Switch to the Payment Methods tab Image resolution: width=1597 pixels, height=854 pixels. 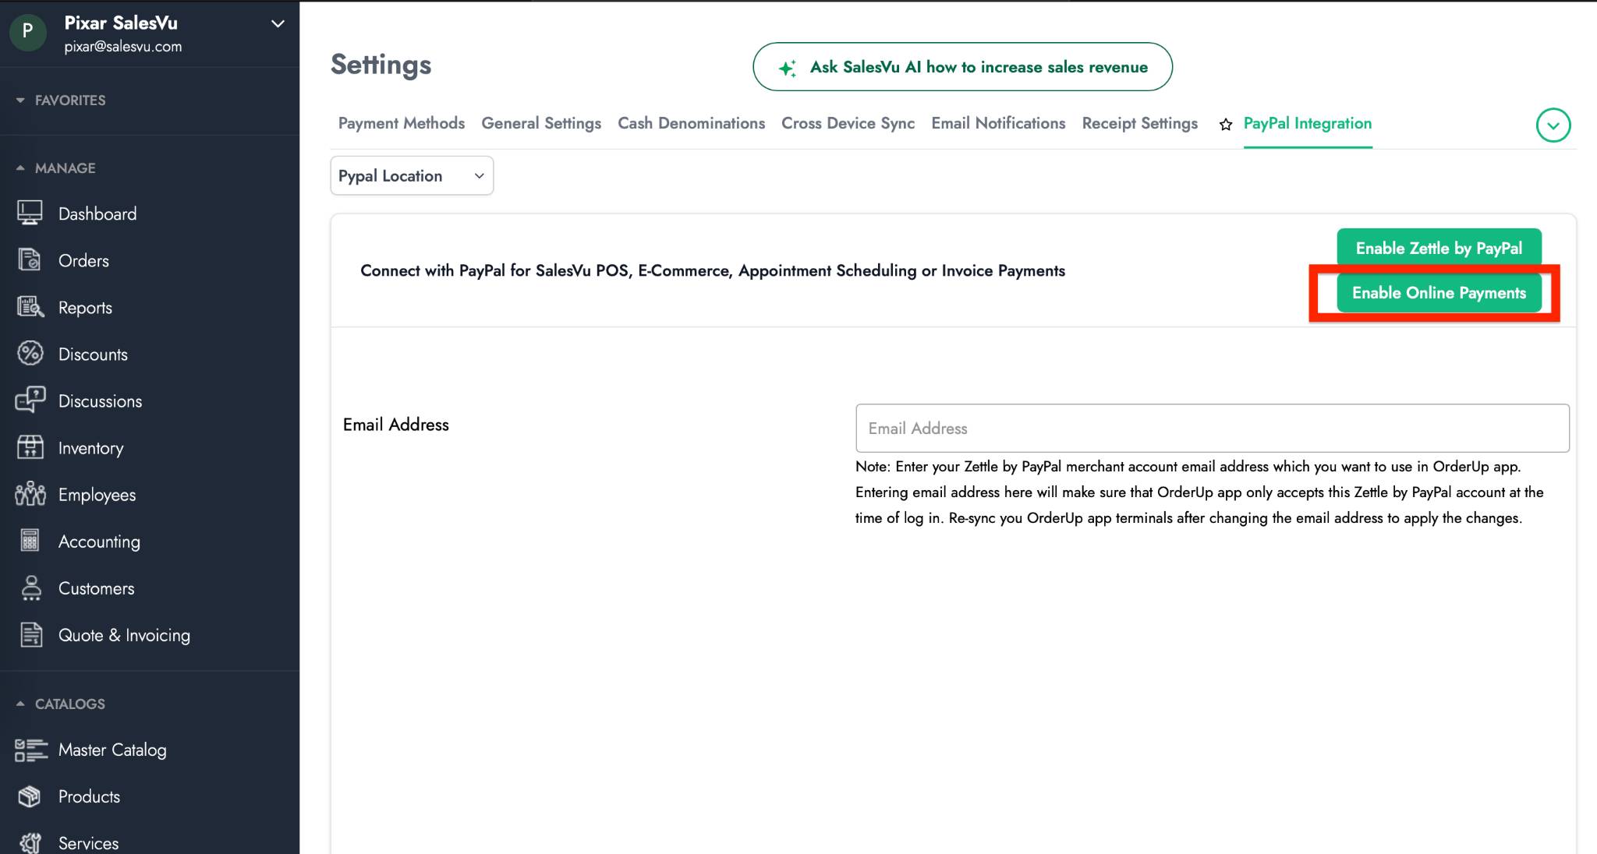pos(402,123)
